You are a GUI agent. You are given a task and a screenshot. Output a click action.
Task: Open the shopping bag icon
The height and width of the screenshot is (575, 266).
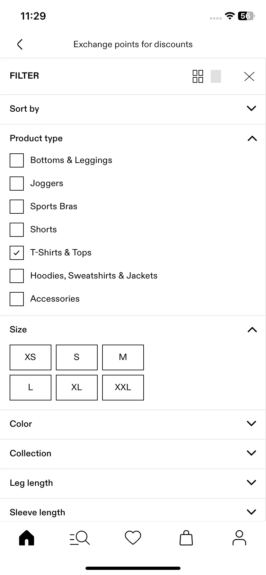click(x=186, y=538)
